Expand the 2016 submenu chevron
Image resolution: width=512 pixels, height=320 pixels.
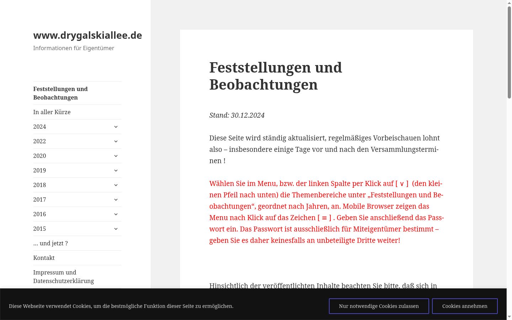[x=116, y=214]
